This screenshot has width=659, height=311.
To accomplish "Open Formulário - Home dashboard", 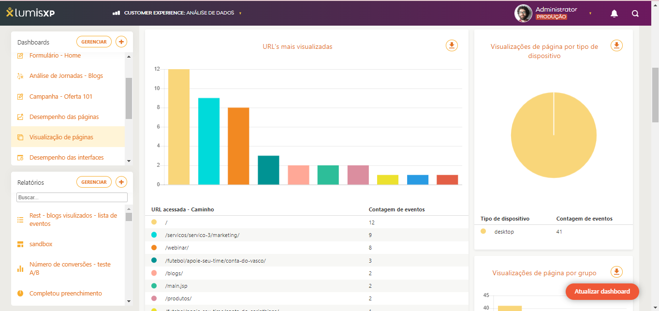I will click(55, 56).
